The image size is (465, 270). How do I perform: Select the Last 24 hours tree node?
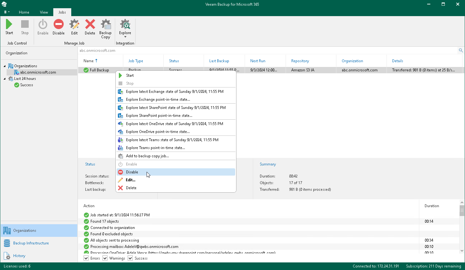(25, 79)
